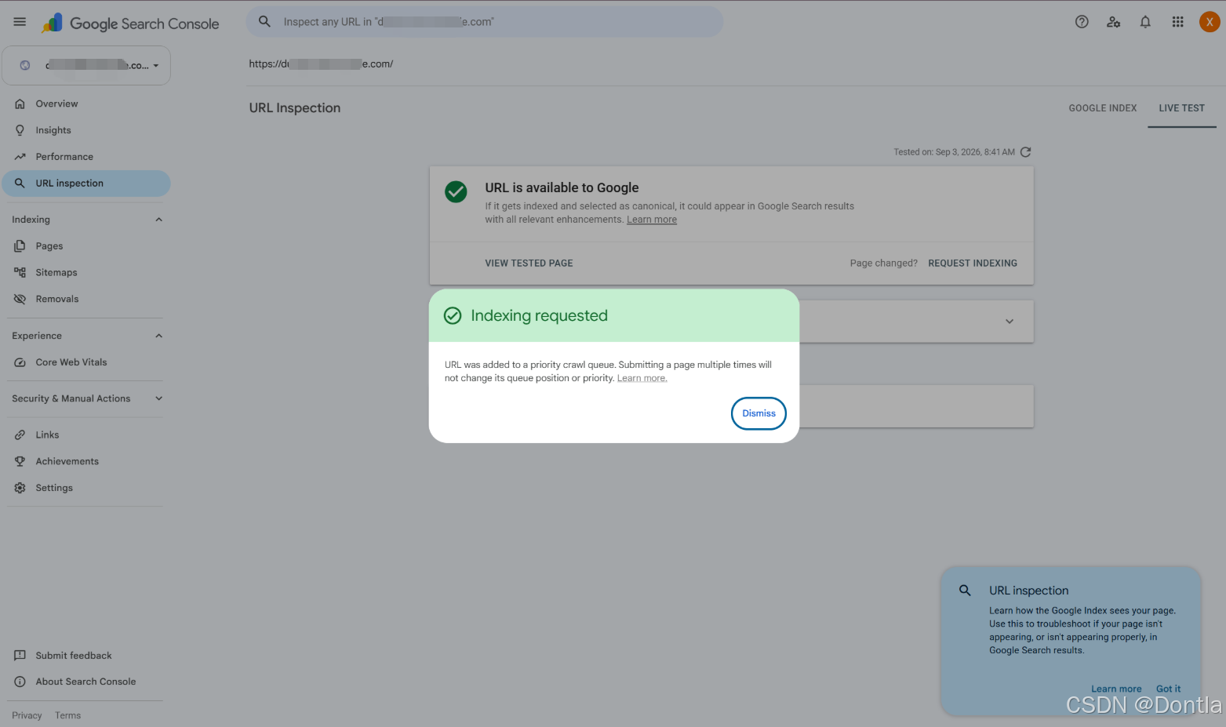
Task: Switch to the Google Index tab
Action: [1102, 108]
